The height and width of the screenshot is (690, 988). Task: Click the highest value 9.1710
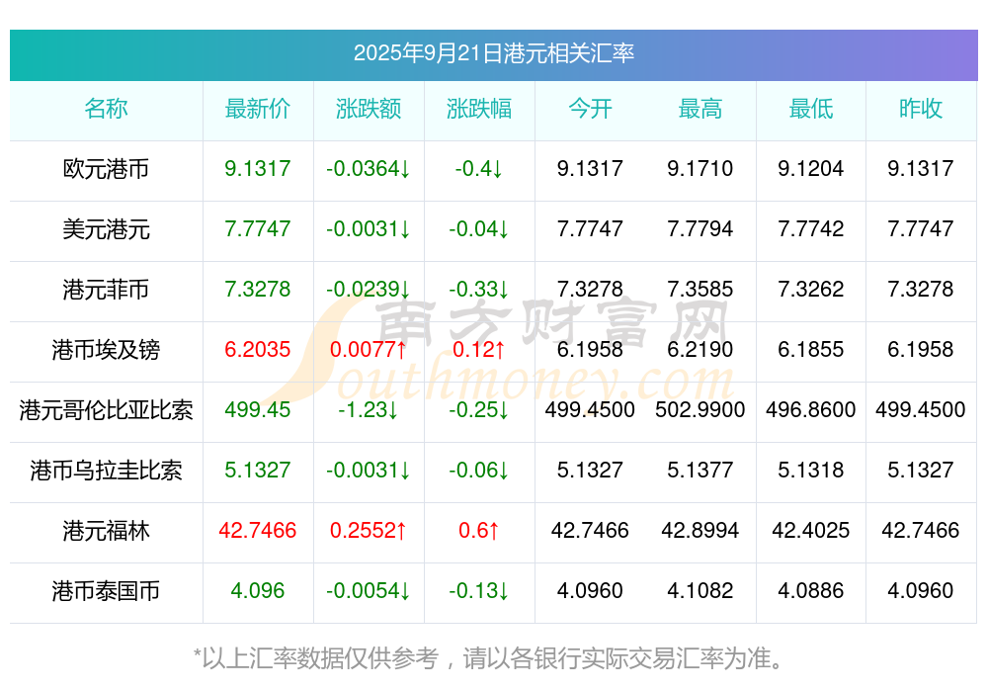[700, 168]
